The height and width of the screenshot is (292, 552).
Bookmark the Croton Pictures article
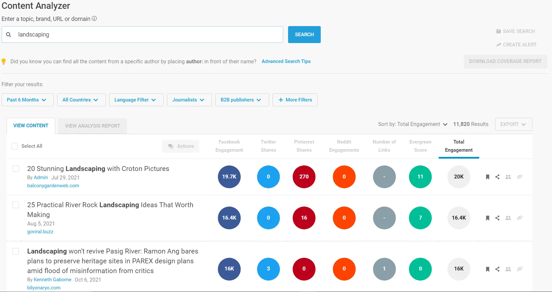[487, 177]
